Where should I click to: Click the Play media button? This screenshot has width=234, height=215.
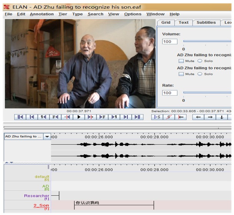(x=79, y=117)
